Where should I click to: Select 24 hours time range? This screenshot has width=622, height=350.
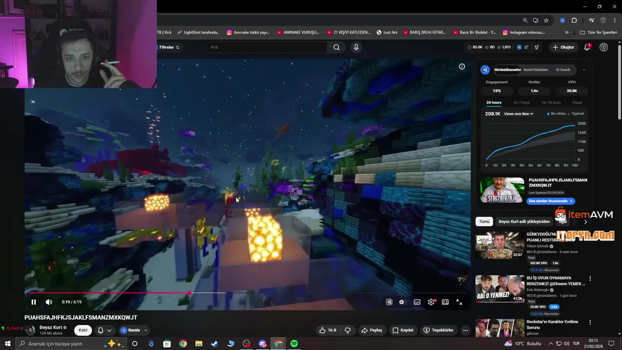(494, 103)
